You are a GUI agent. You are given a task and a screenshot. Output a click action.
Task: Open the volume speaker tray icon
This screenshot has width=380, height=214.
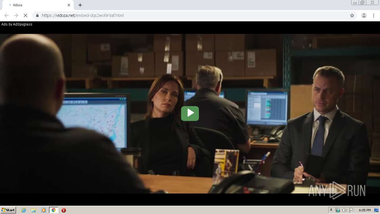(x=345, y=210)
